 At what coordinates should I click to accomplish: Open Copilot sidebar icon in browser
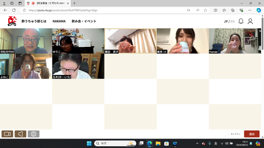point(259,10)
